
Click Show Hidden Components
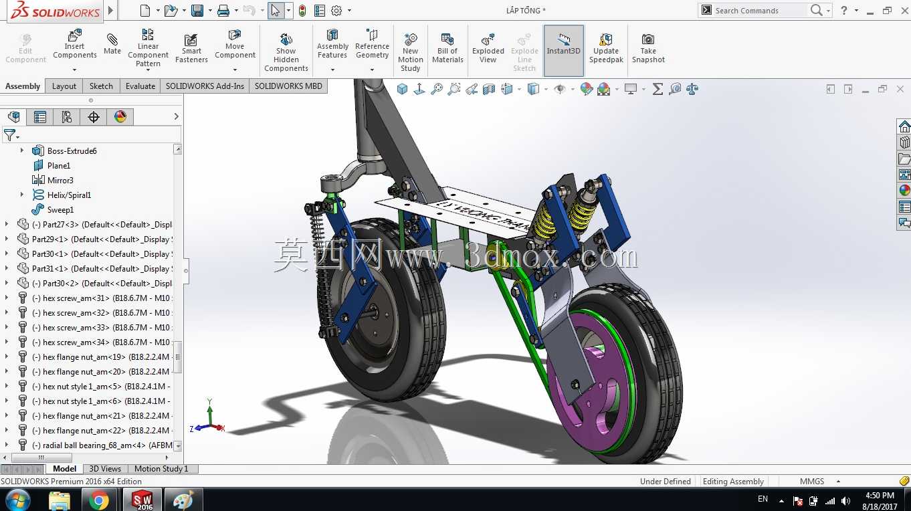(286, 52)
